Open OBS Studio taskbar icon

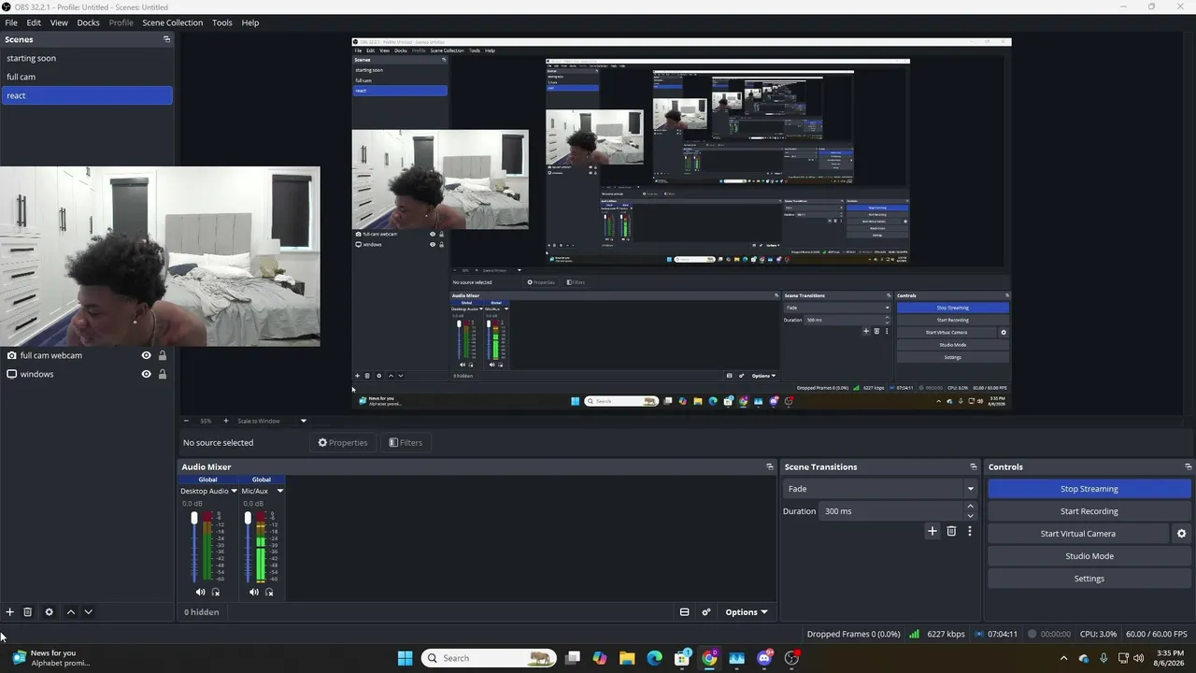tap(791, 658)
